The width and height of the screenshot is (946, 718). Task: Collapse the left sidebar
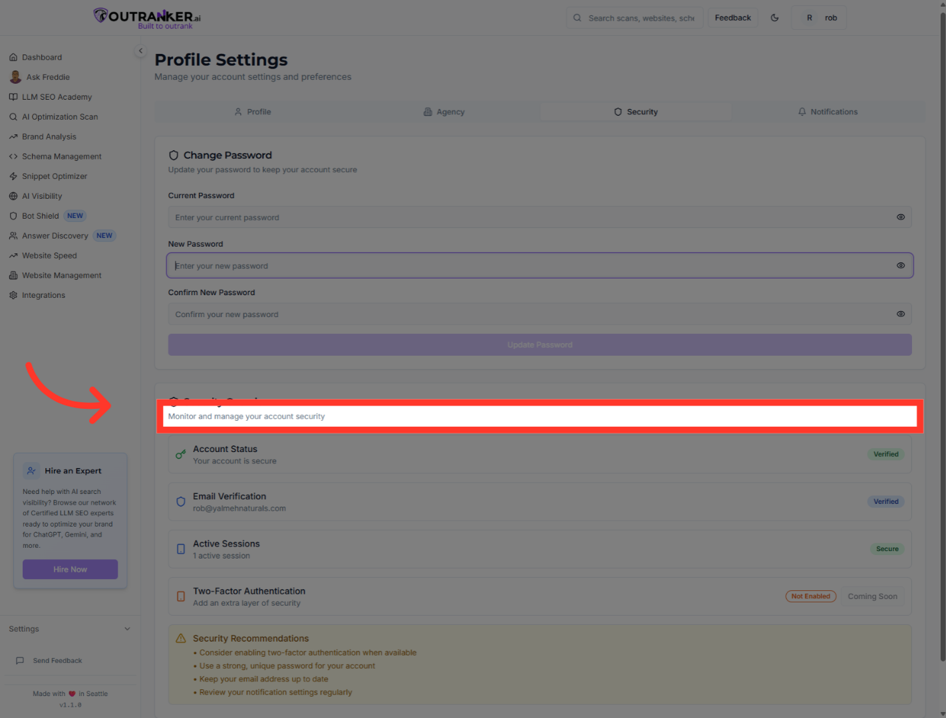140,51
